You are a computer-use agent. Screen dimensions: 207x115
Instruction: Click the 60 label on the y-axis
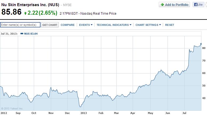[204, 73]
